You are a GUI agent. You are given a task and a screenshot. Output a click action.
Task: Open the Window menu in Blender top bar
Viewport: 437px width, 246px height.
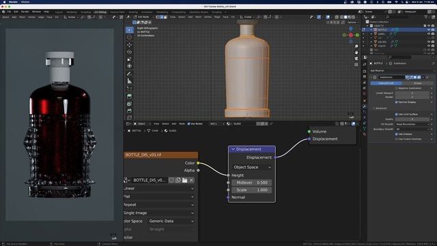(x=36, y=12)
